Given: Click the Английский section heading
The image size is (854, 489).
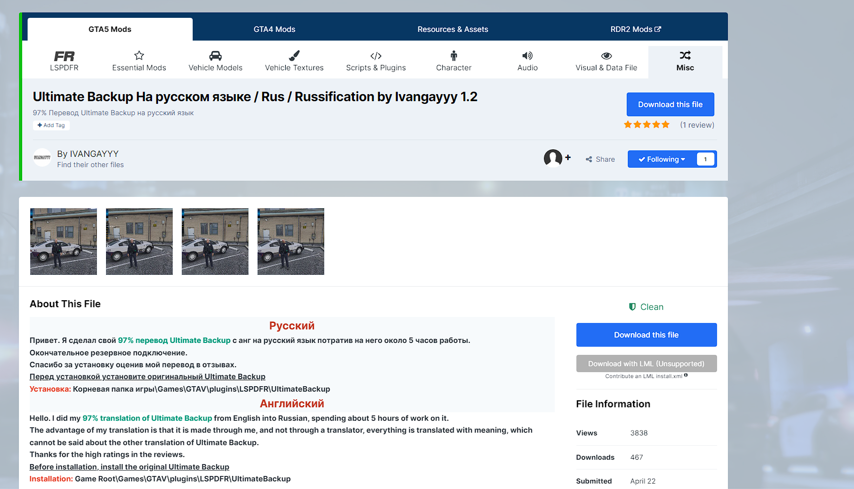Looking at the screenshot, I should coord(292,404).
